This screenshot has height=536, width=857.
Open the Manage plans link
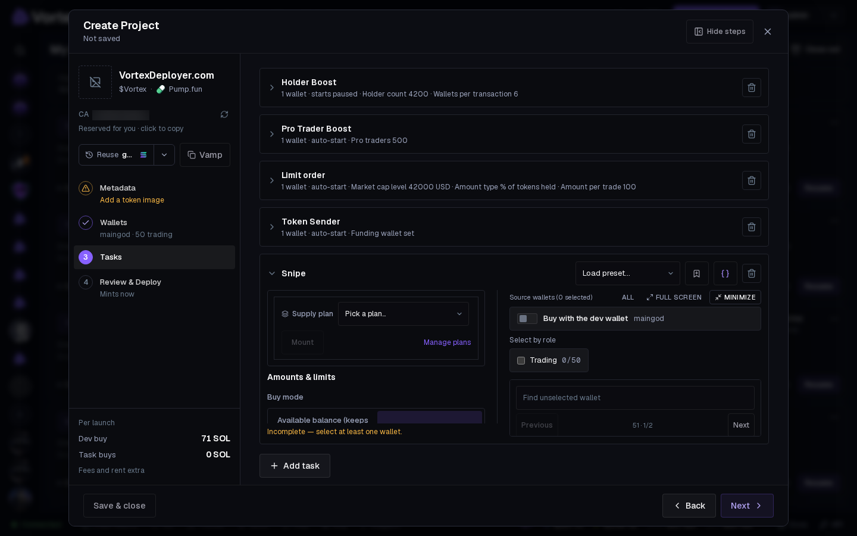(447, 342)
